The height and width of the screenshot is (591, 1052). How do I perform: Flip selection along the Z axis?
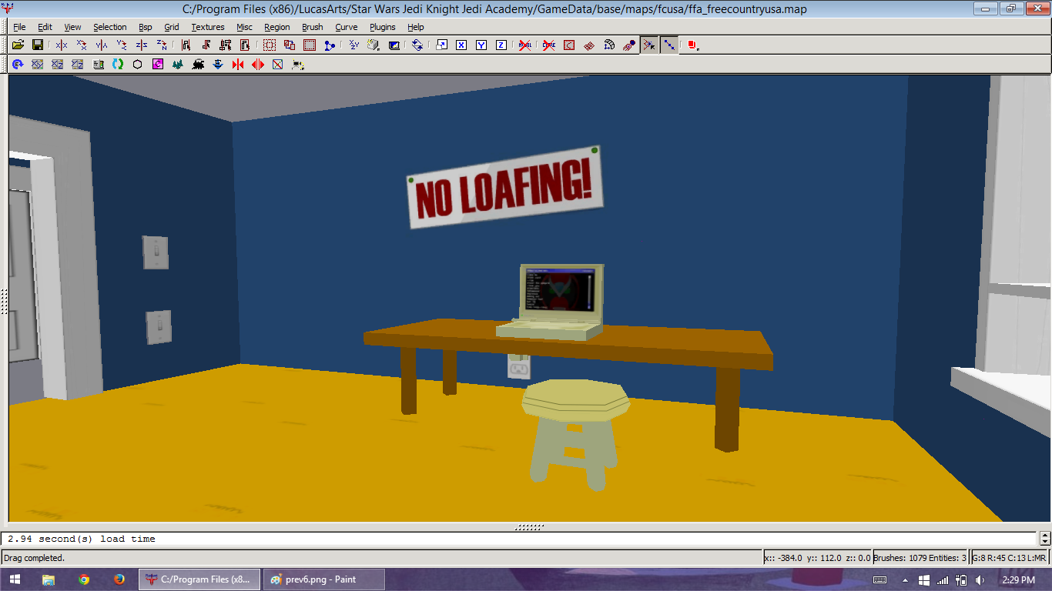click(142, 45)
